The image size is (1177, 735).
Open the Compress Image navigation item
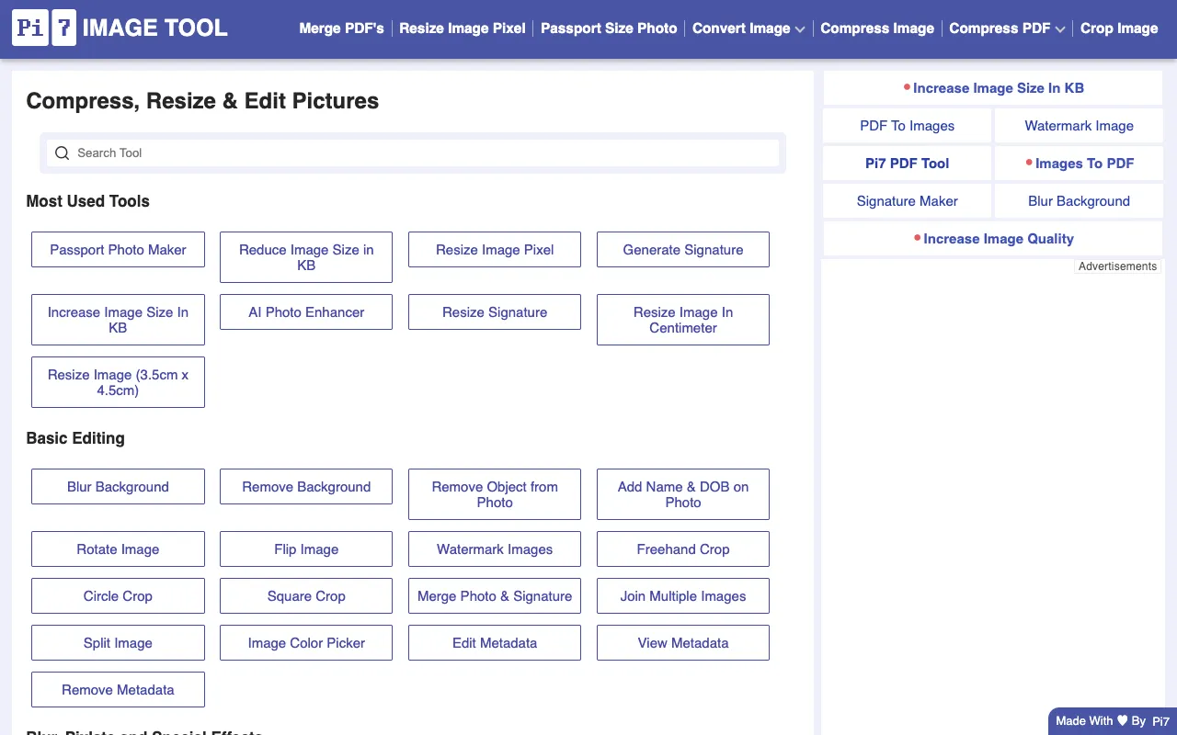point(877,28)
